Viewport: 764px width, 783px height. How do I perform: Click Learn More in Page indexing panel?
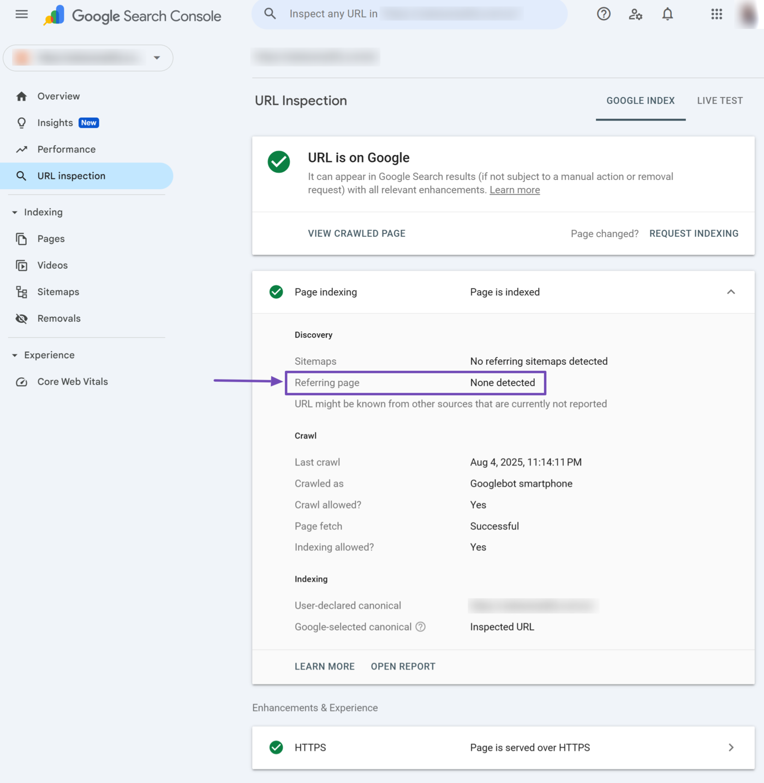325,666
